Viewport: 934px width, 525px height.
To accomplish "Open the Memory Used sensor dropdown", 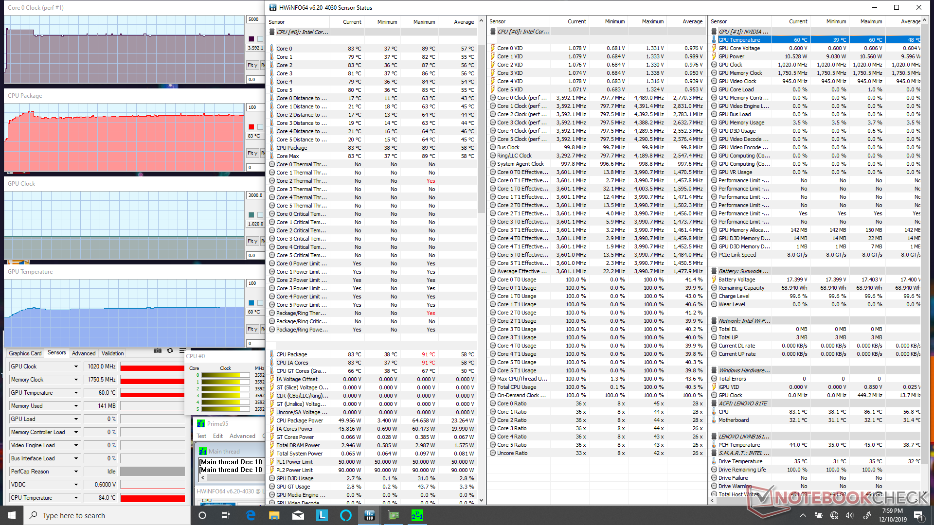I will (76, 406).
